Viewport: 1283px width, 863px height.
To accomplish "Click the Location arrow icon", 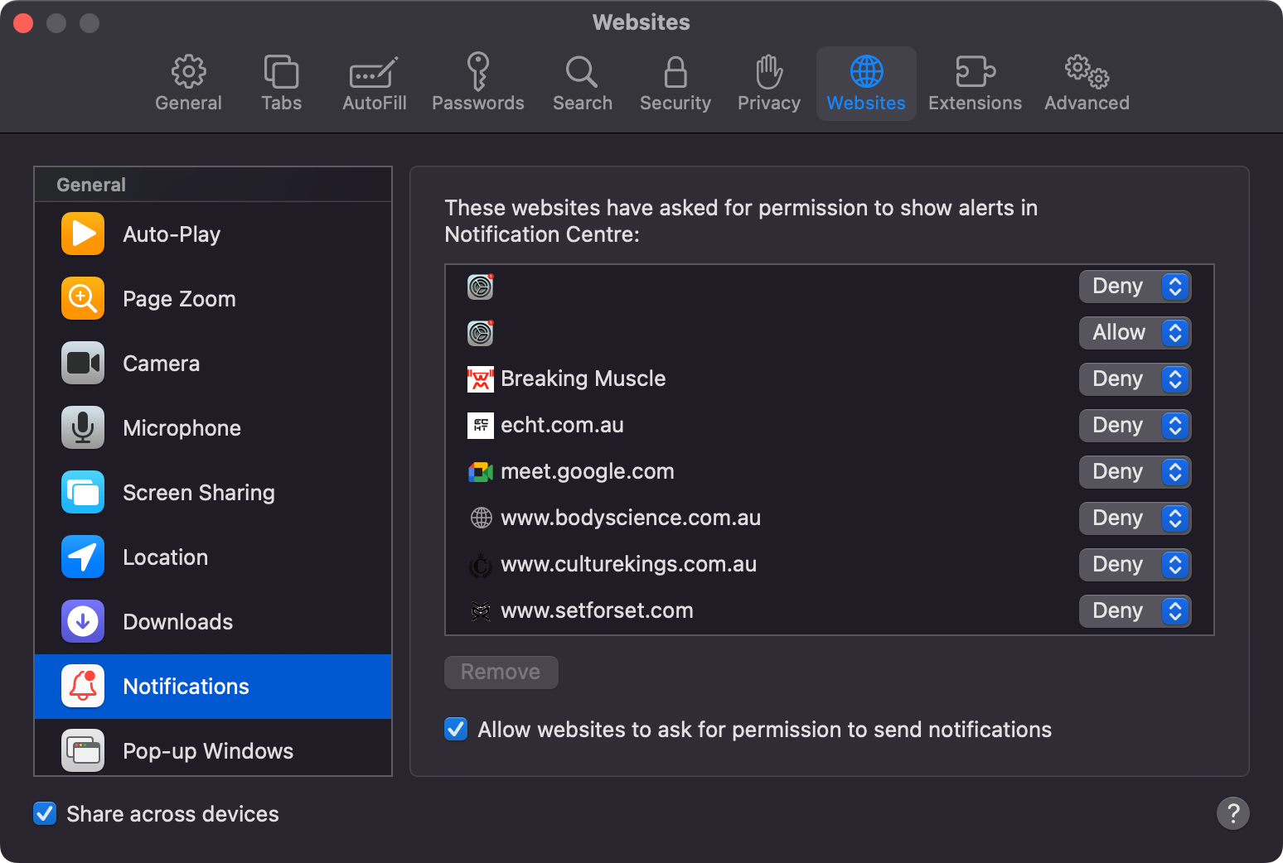I will (83, 557).
